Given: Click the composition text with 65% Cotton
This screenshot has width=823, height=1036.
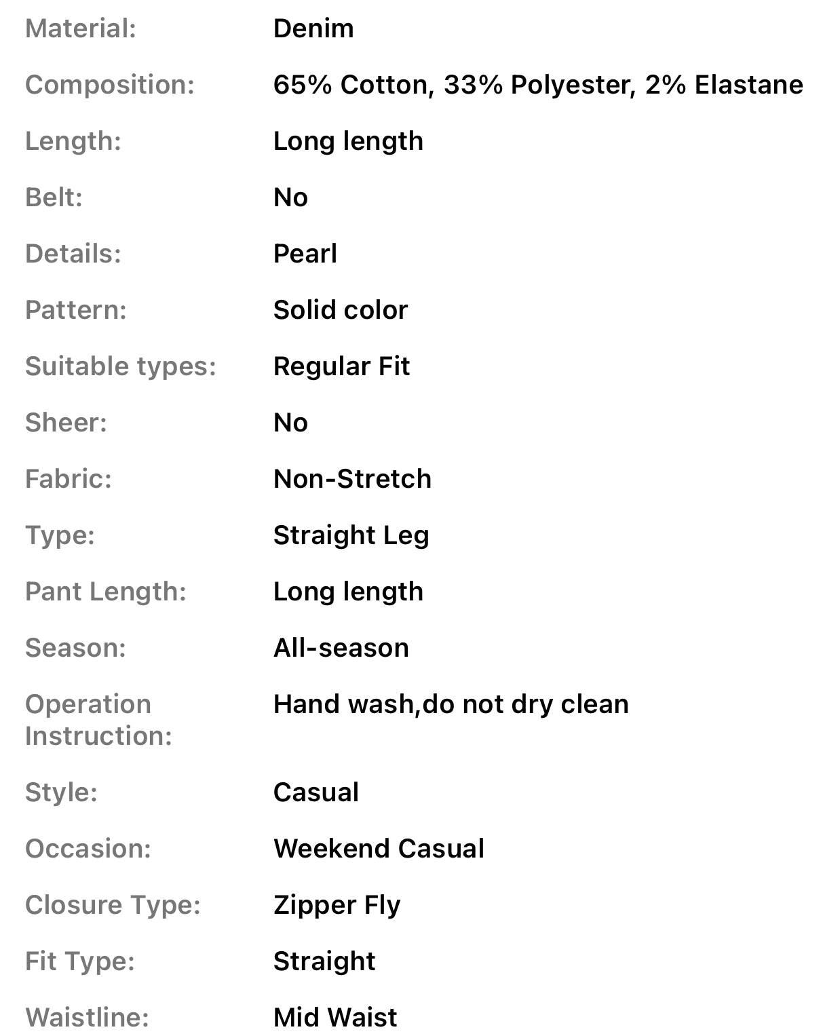Looking at the screenshot, I should pos(537,85).
